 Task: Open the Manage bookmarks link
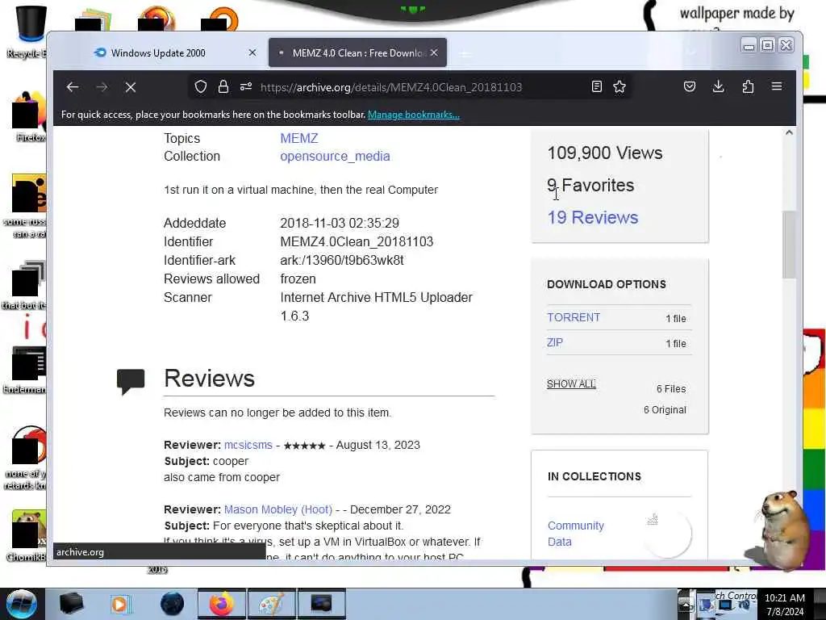(414, 115)
